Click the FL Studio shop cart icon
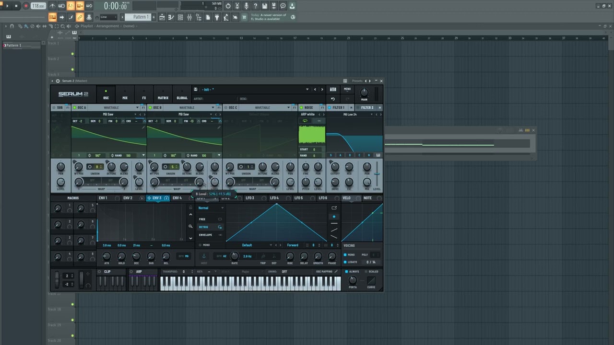Viewport: 614px width, 345px height. [244, 17]
